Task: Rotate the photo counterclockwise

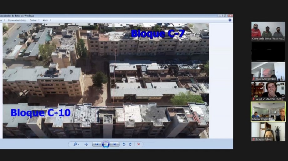Action: point(124,144)
